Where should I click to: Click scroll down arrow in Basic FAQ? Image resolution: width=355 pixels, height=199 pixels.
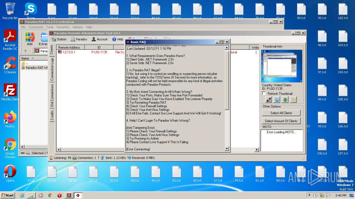(227, 149)
